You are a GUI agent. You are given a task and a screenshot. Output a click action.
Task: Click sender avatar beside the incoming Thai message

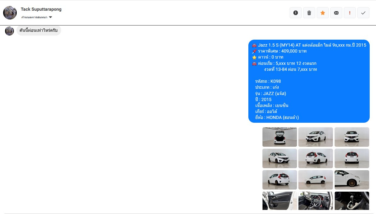(x=9, y=31)
